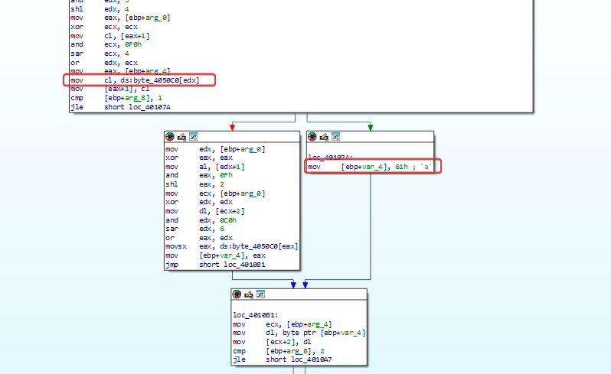Click the group icon on the movsx block header
Image resolution: width=611 pixels, height=374 pixels.
tap(193, 137)
